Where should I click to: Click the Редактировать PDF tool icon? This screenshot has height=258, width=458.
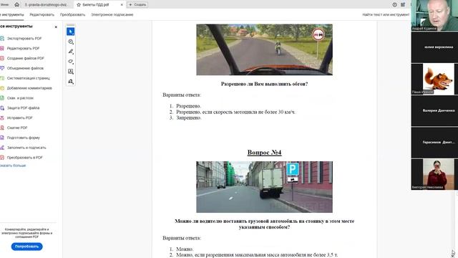tap(2, 48)
